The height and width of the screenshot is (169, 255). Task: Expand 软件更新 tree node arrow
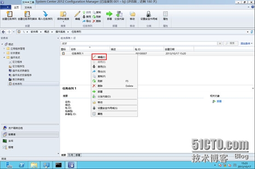pyautogui.click(x=4, y=53)
